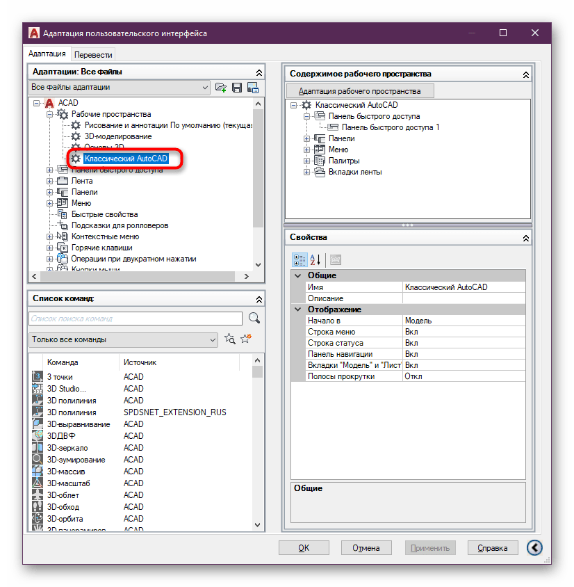Image resolution: width=574 pixels, height=587 pixels.
Task: Select the 3D-моделирование workspace
Action: pyautogui.click(x=118, y=136)
